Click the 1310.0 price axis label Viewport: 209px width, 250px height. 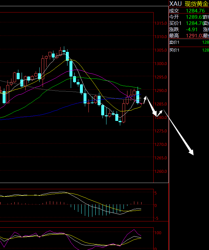coord(161,37)
